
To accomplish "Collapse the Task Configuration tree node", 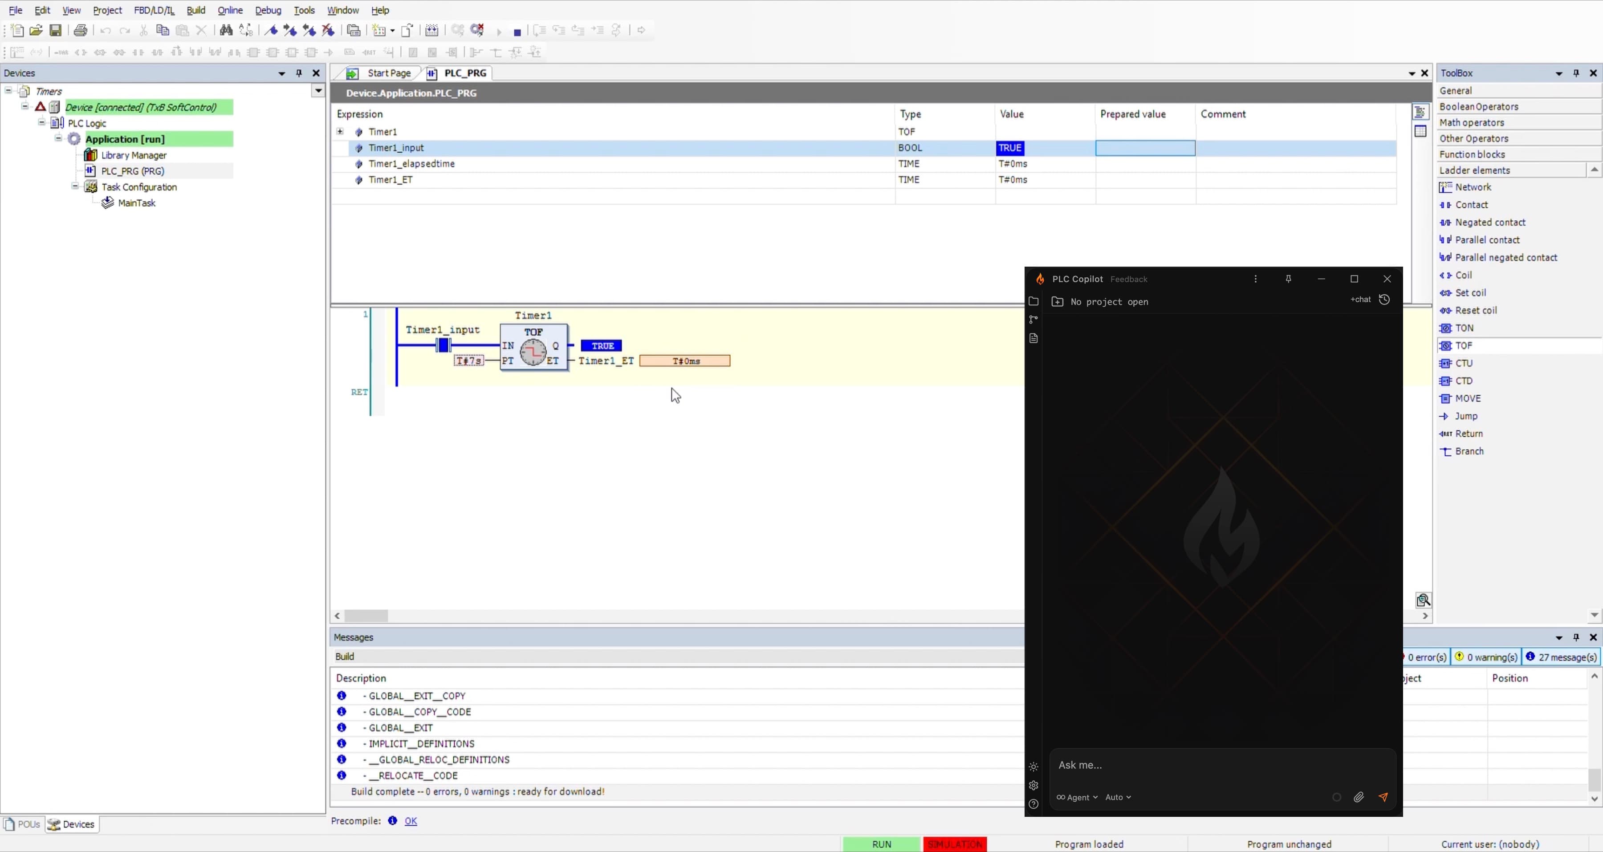I will 75,186.
